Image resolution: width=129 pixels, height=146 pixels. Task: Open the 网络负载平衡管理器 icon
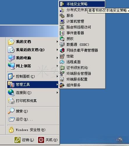coord(62,50)
